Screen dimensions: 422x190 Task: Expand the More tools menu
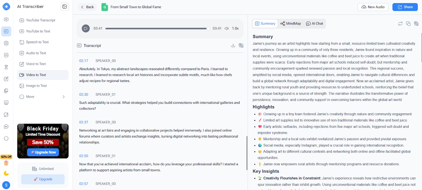coord(42,97)
